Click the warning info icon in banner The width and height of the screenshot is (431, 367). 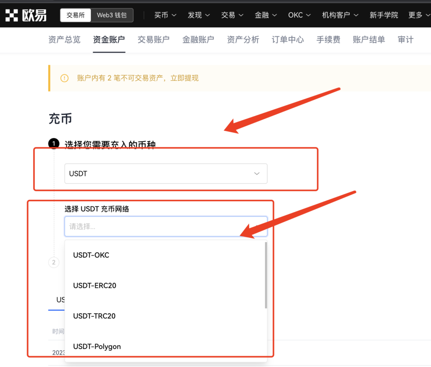tap(64, 78)
